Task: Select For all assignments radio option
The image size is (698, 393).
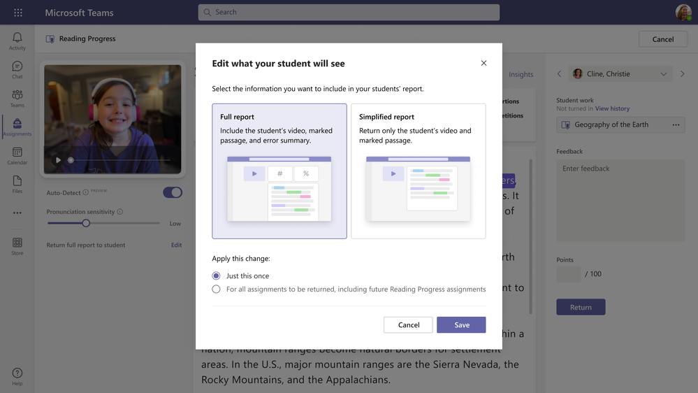Action: pos(217,290)
